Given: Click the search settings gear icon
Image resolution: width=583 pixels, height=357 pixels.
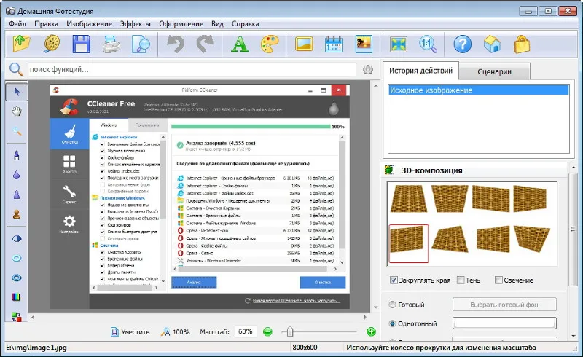Looking at the screenshot, I should 368,69.
